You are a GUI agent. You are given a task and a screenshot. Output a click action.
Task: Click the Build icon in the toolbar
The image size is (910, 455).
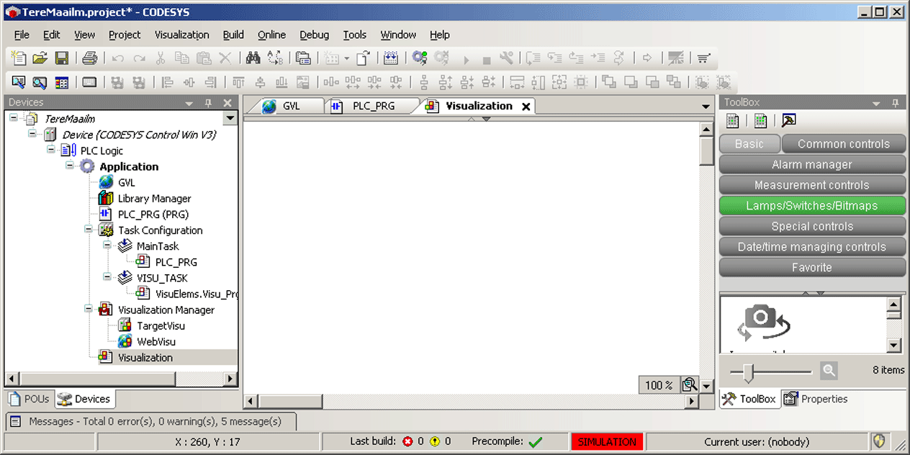click(x=390, y=58)
